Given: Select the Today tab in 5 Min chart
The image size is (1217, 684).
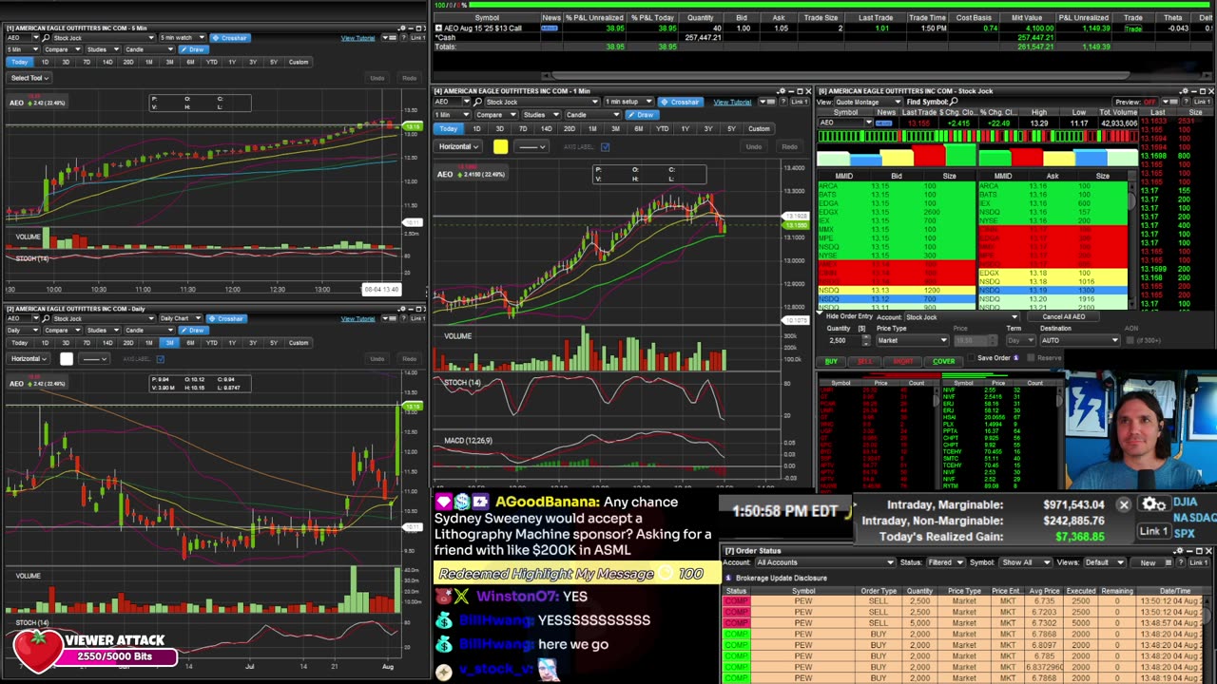Looking at the screenshot, I should point(19,62).
